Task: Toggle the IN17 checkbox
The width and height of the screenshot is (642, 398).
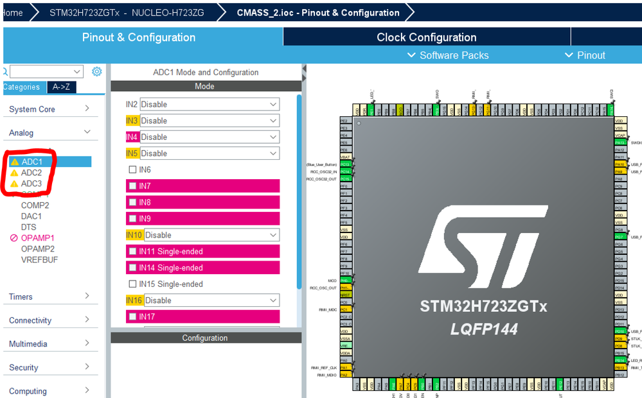Action: click(x=132, y=316)
